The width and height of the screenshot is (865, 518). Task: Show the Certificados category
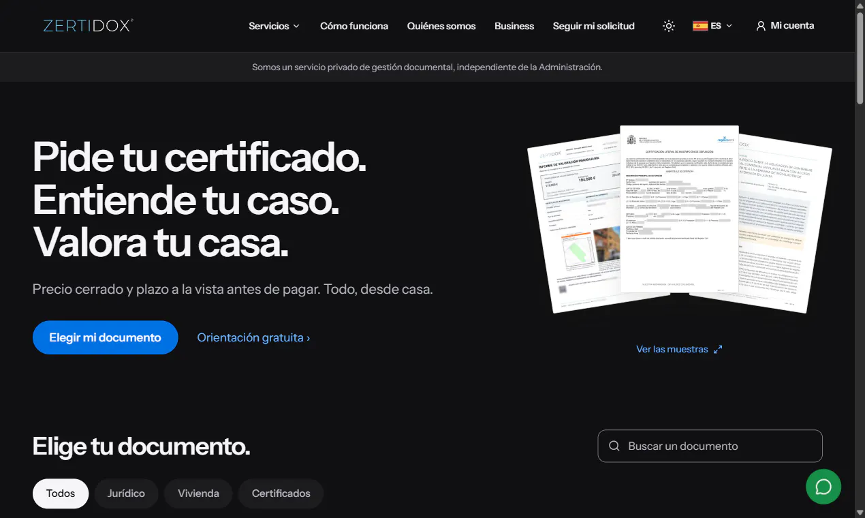pos(281,493)
